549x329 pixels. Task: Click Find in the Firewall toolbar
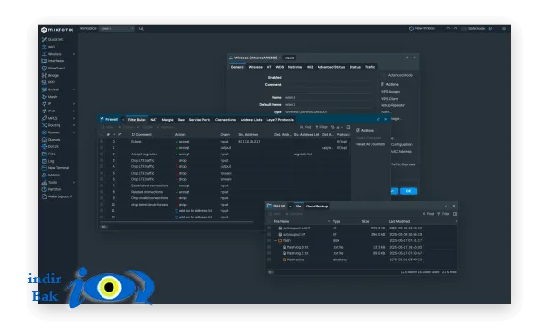click(x=306, y=127)
